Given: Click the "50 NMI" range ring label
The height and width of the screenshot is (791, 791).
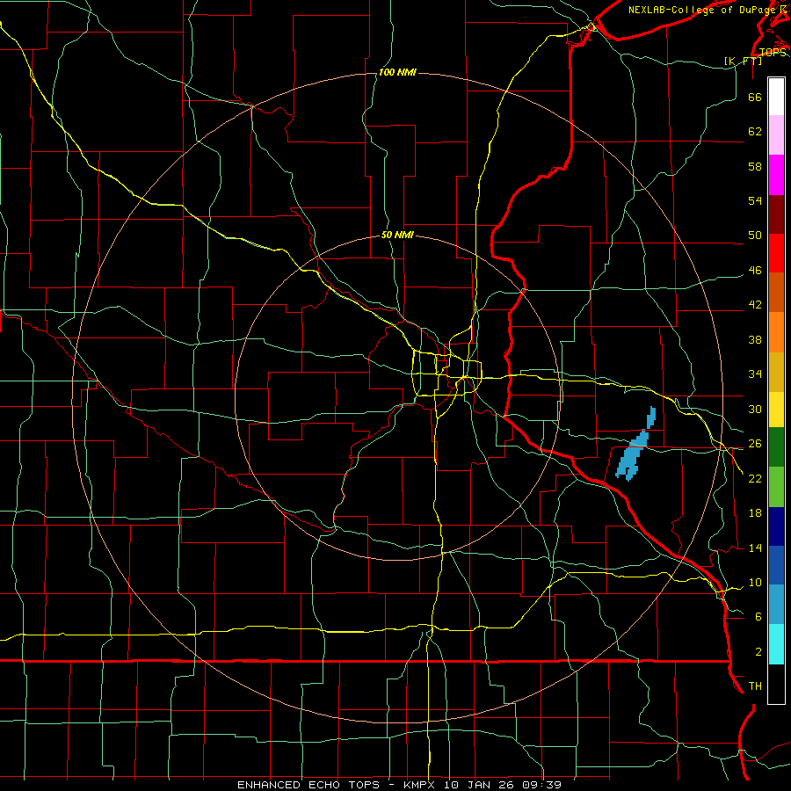Looking at the screenshot, I should coord(397,235).
